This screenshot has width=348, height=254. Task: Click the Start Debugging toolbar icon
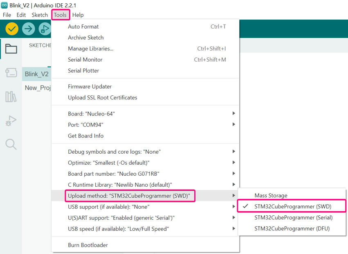[44, 29]
